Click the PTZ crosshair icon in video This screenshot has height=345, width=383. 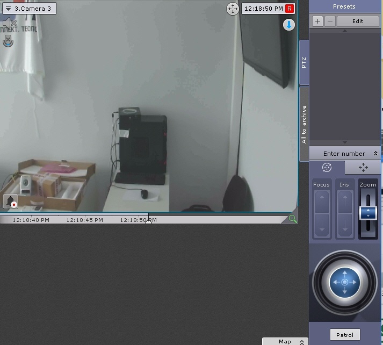pos(232,9)
